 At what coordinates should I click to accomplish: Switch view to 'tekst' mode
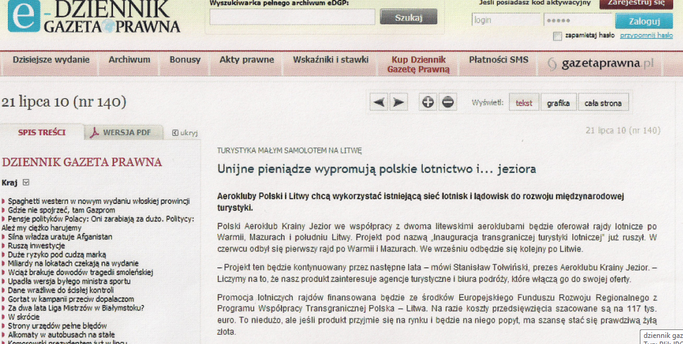pos(523,103)
